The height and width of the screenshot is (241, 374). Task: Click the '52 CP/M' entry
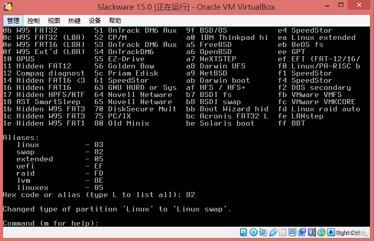point(111,38)
